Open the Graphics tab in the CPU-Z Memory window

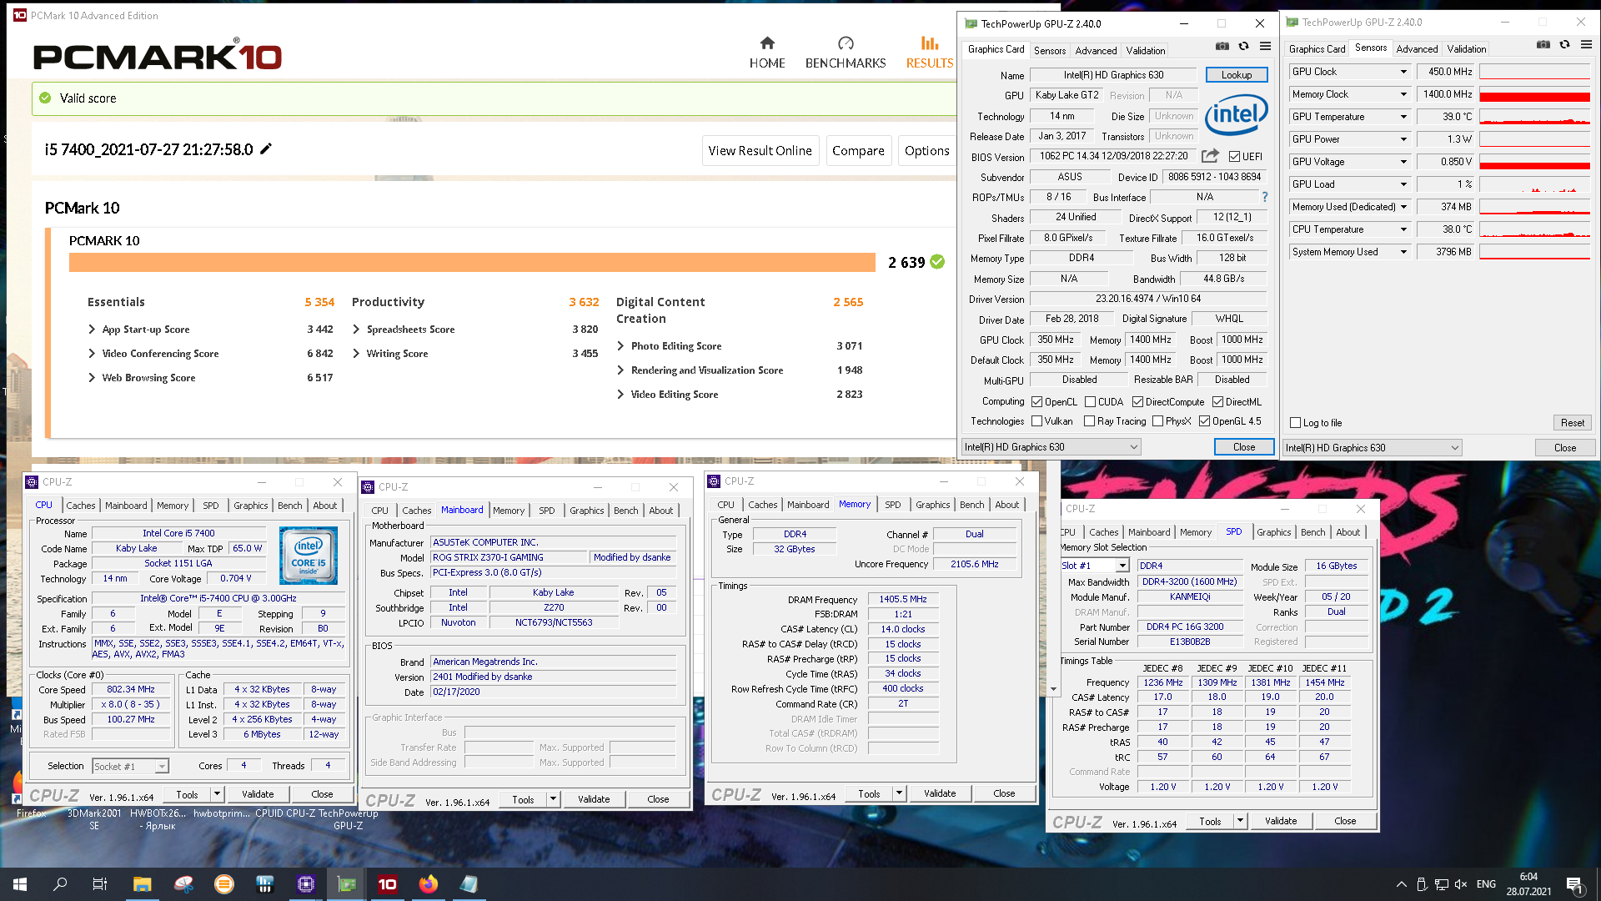tap(932, 505)
